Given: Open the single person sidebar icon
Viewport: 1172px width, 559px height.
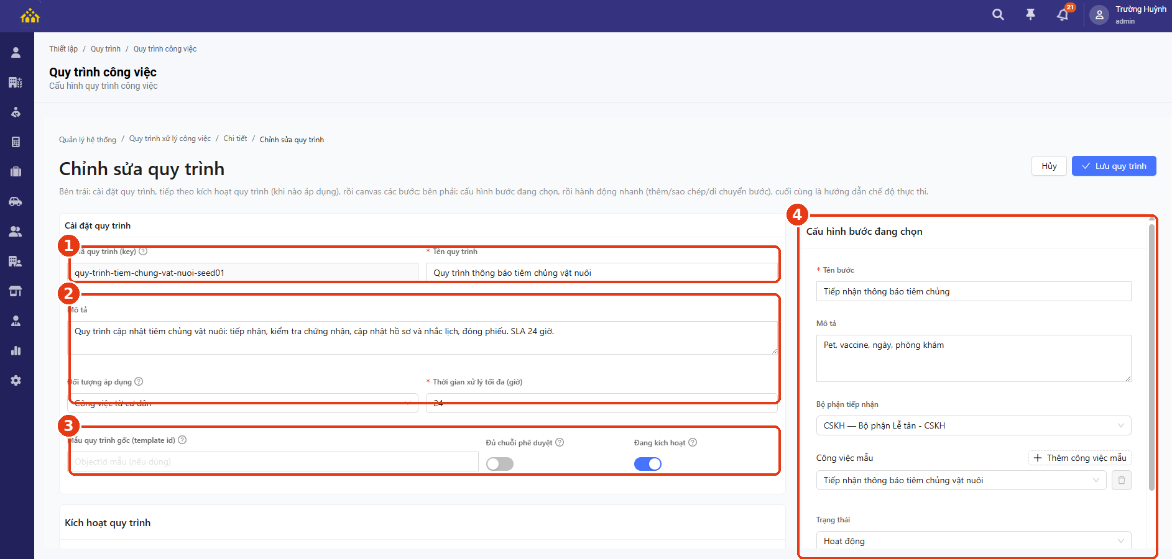Looking at the screenshot, I should click(x=16, y=53).
